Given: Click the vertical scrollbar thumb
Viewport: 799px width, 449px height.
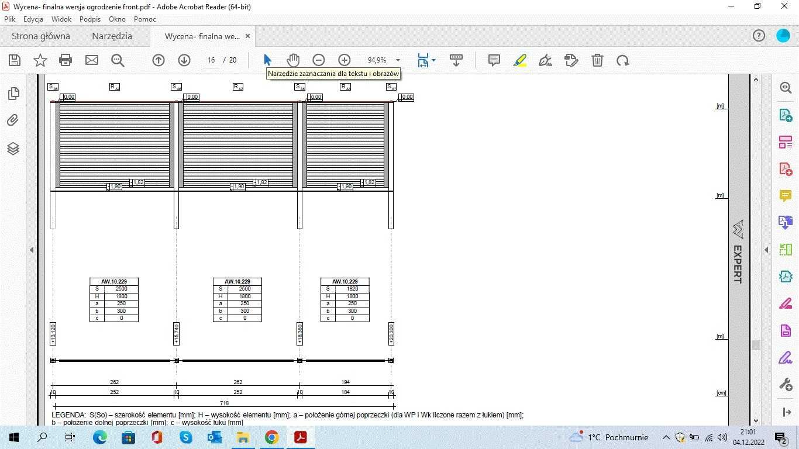Looking at the screenshot, I should tap(756, 345).
